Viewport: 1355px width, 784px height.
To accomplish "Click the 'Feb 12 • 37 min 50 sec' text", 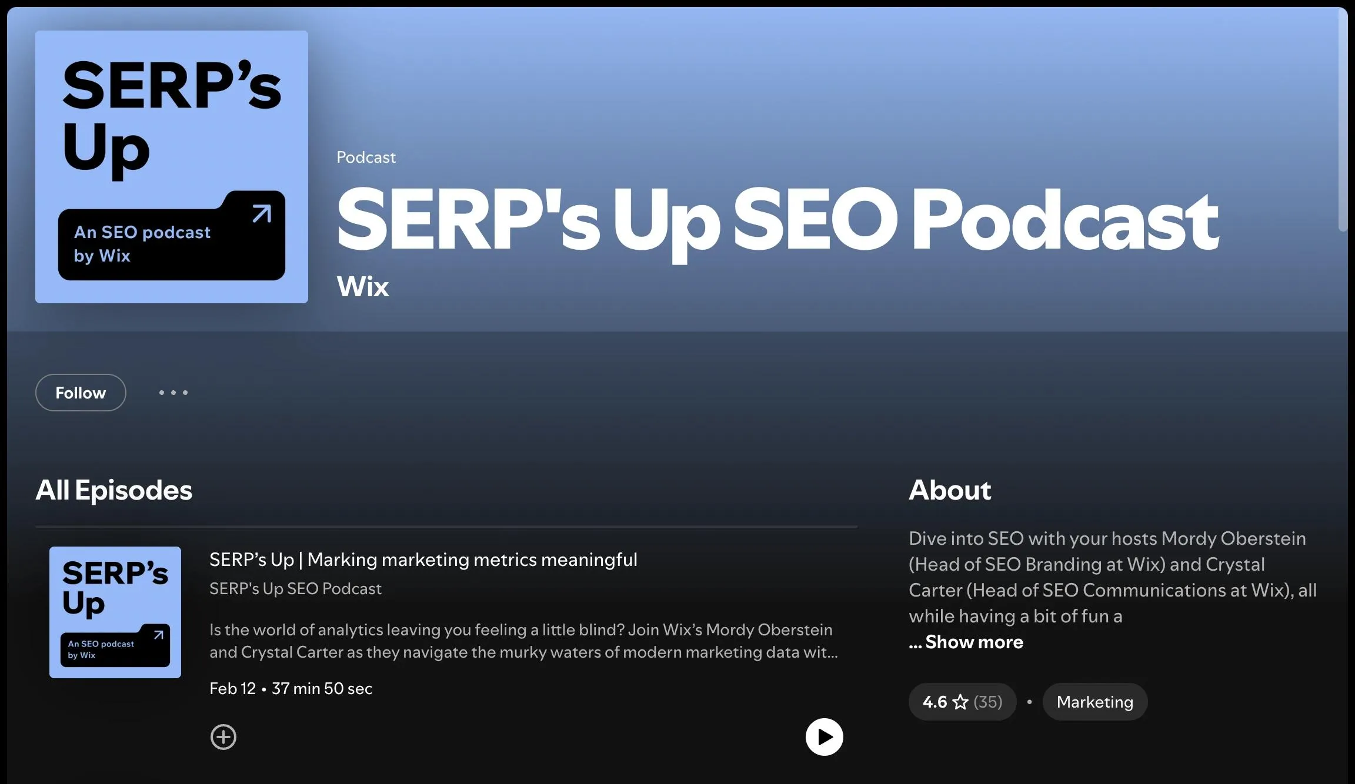I will (x=291, y=689).
